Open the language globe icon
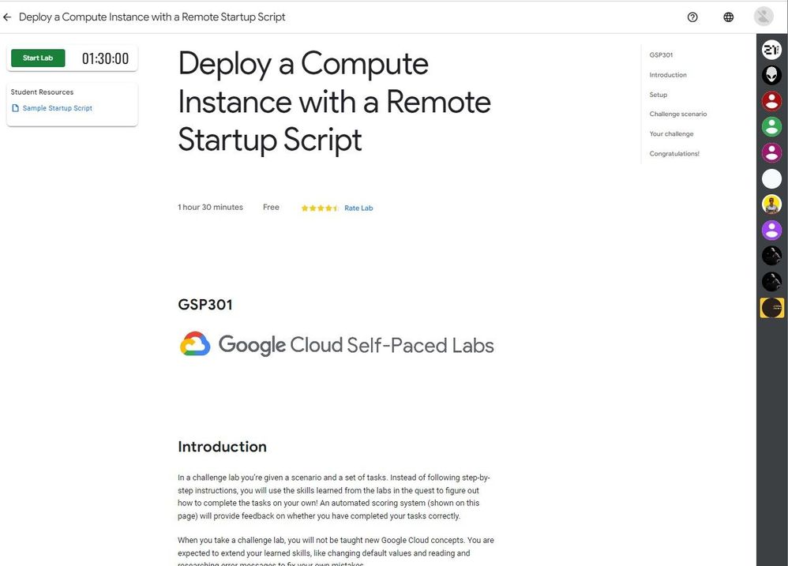Screen dimensions: 788x566 (728, 17)
